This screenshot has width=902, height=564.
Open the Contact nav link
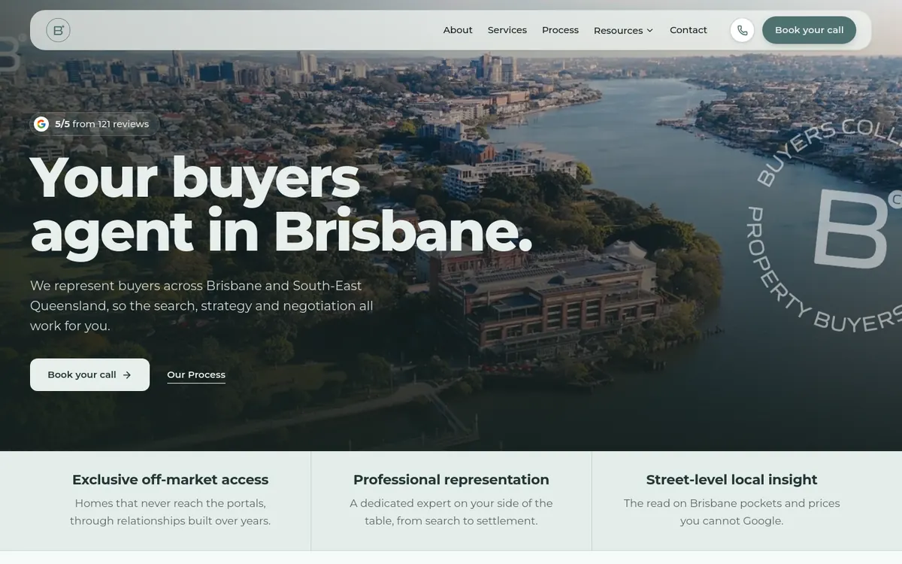689,30
